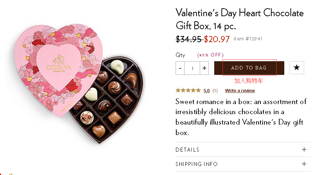Click the 40% OFF discount label
Image resolution: width=328 pixels, height=175 pixels.
(210, 55)
